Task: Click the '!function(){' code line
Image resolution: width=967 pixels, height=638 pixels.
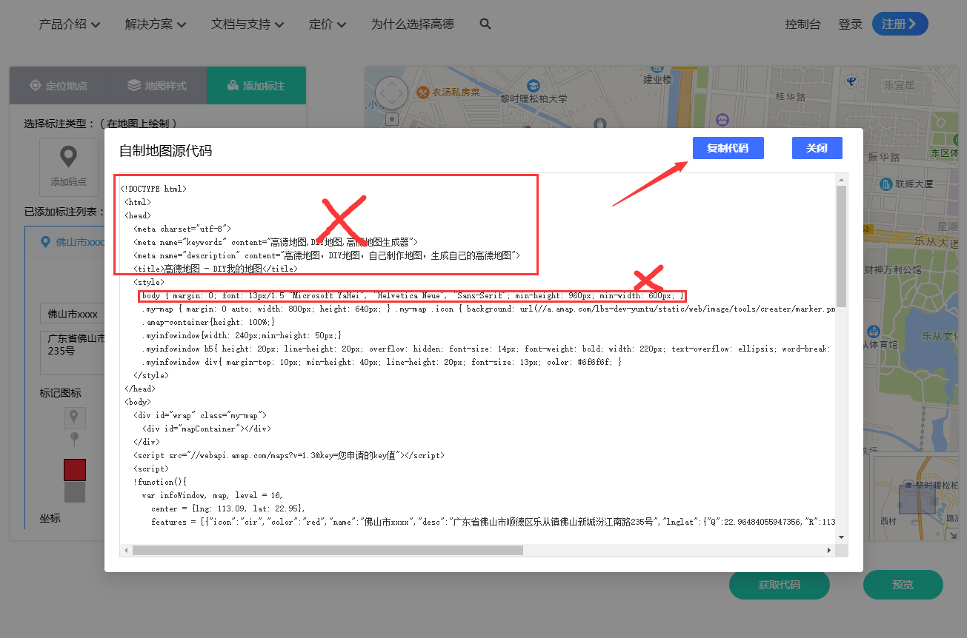Action: tap(160, 482)
